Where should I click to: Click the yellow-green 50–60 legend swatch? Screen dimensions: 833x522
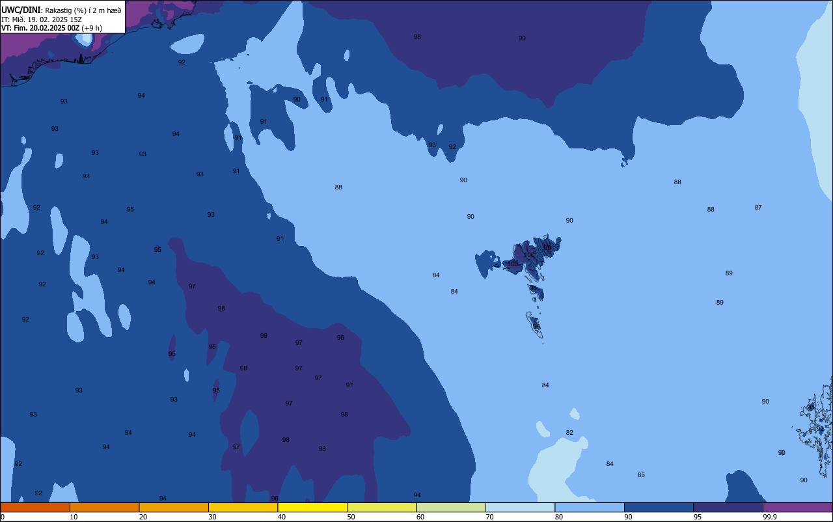click(381, 507)
